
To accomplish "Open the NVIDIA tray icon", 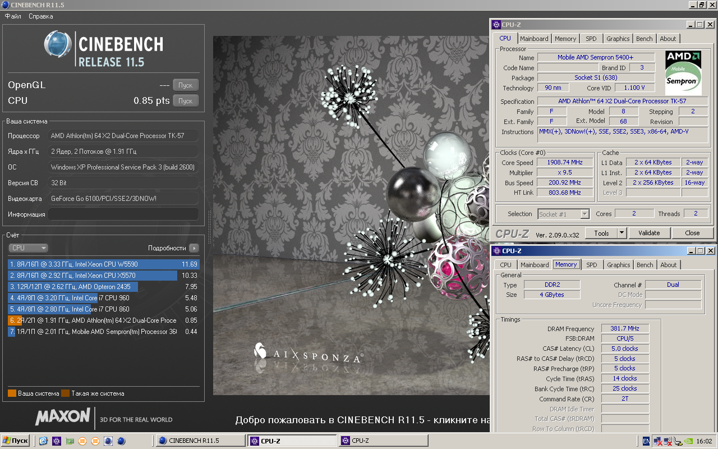I will click(689, 442).
